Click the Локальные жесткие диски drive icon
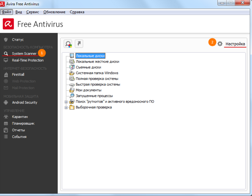The image size is (252, 196). [x=72, y=61]
